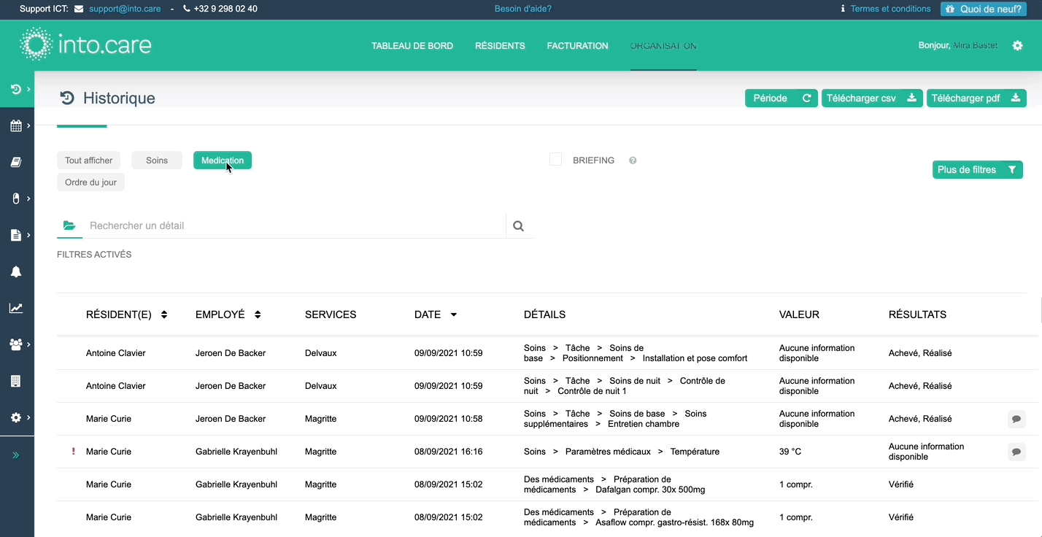
Task: Click the book icon in sidebar
Action: point(16,162)
